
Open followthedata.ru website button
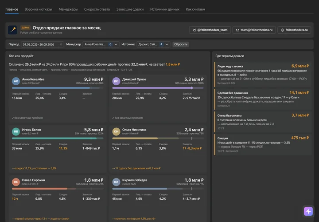(294, 30)
